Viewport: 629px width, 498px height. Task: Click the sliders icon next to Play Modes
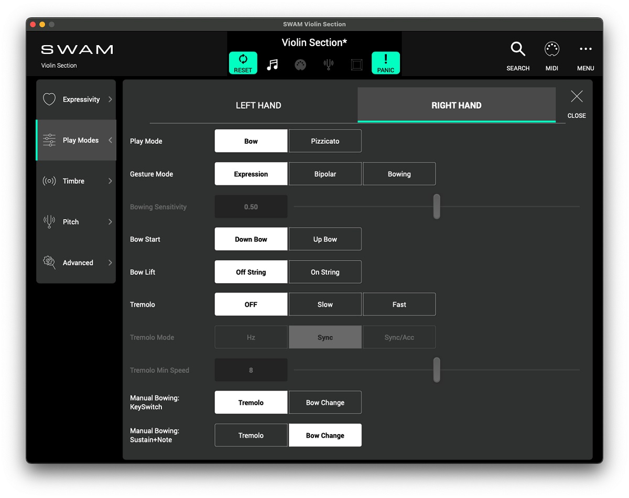tap(49, 140)
